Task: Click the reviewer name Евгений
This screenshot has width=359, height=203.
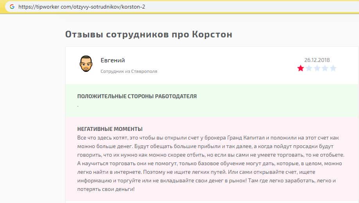Action: coord(113,60)
